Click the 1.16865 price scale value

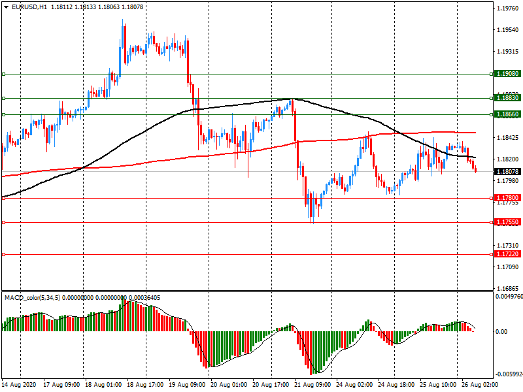[508, 289]
